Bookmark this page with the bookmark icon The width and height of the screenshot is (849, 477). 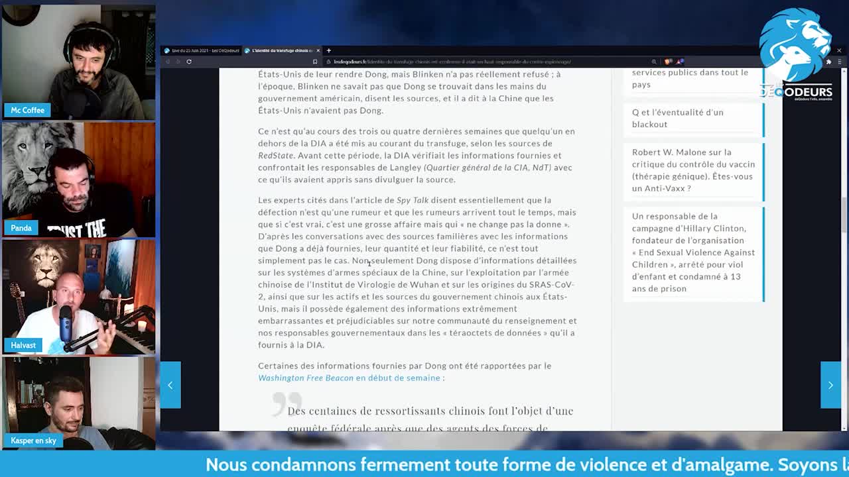(x=315, y=62)
